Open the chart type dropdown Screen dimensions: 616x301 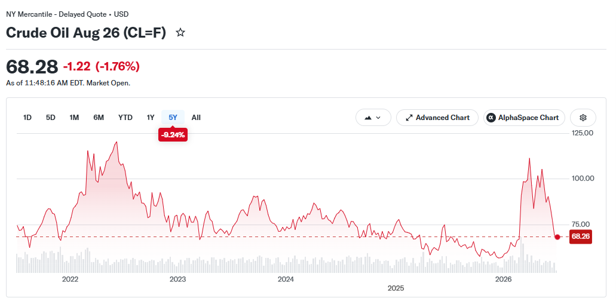click(x=373, y=117)
